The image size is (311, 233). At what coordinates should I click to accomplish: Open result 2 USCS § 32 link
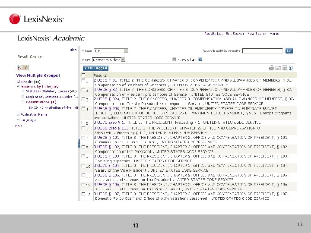click(105, 90)
